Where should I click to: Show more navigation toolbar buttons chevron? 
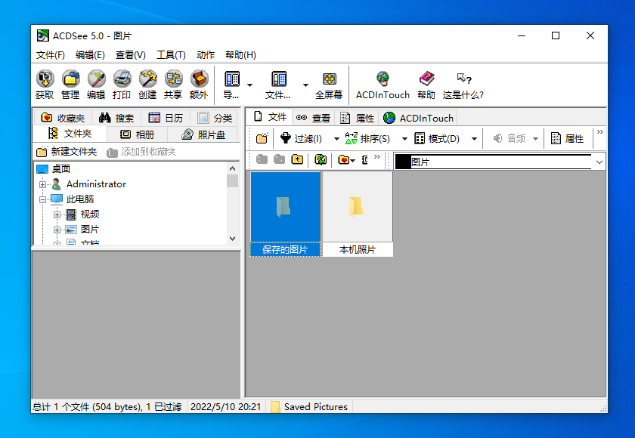coord(377,156)
